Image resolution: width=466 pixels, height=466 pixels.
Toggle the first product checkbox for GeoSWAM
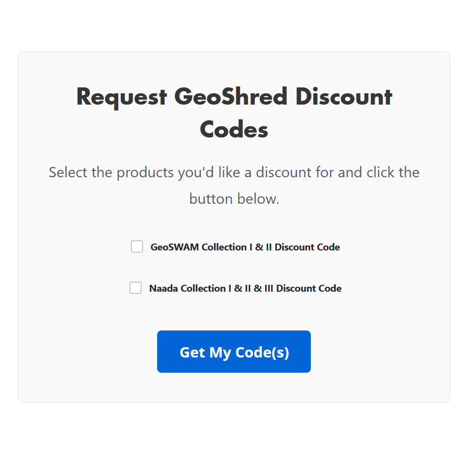[x=137, y=247]
